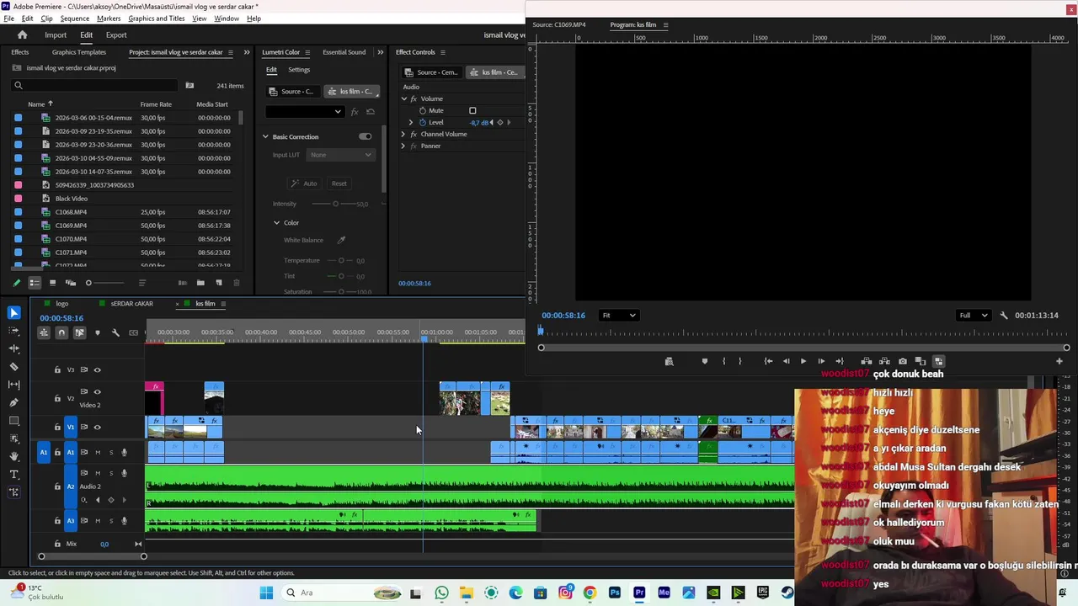Collapse the Basic Correction section
The height and width of the screenshot is (606, 1078).
click(265, 136)
